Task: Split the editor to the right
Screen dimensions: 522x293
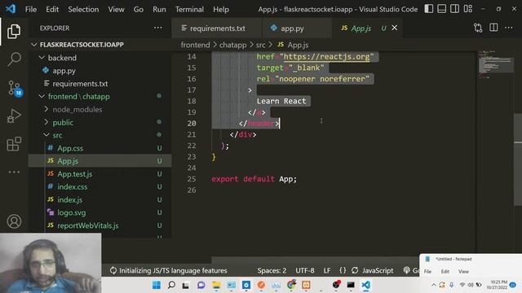Action: coord(493,28)
